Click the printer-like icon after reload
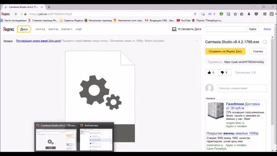 coord(203,14)
